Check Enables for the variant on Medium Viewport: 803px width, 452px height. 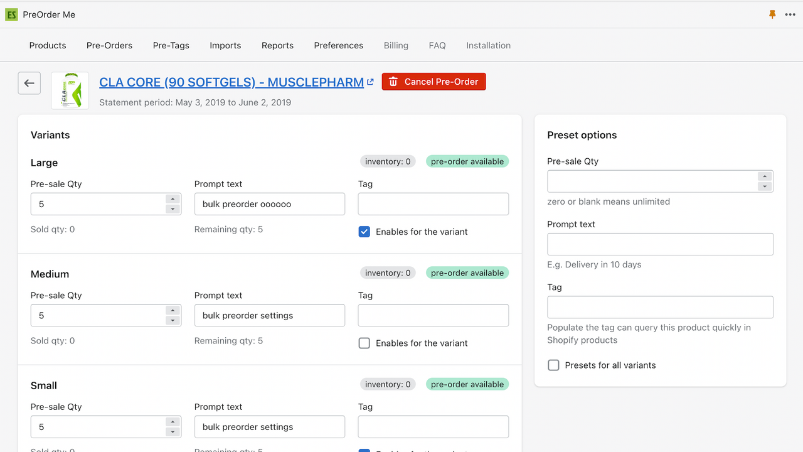coord(364,343)
